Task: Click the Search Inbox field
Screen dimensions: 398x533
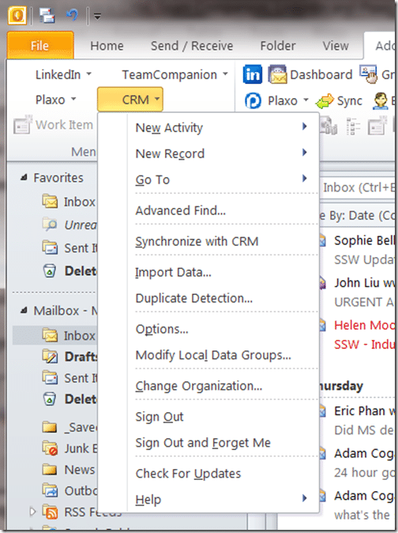Action: tap(358, 187)
